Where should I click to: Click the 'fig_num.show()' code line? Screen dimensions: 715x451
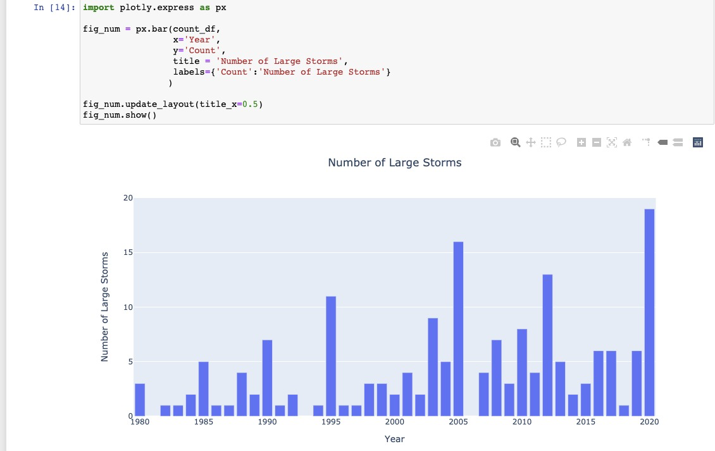click(x=120, y=115)
